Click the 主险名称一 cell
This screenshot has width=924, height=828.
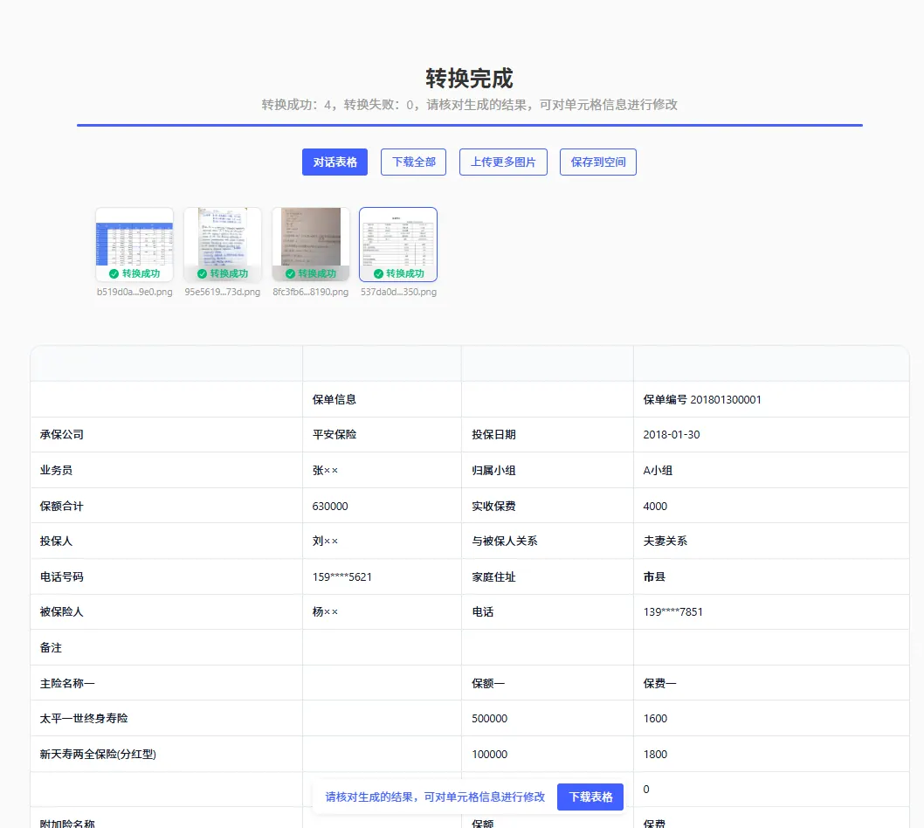tap(167, 683)
